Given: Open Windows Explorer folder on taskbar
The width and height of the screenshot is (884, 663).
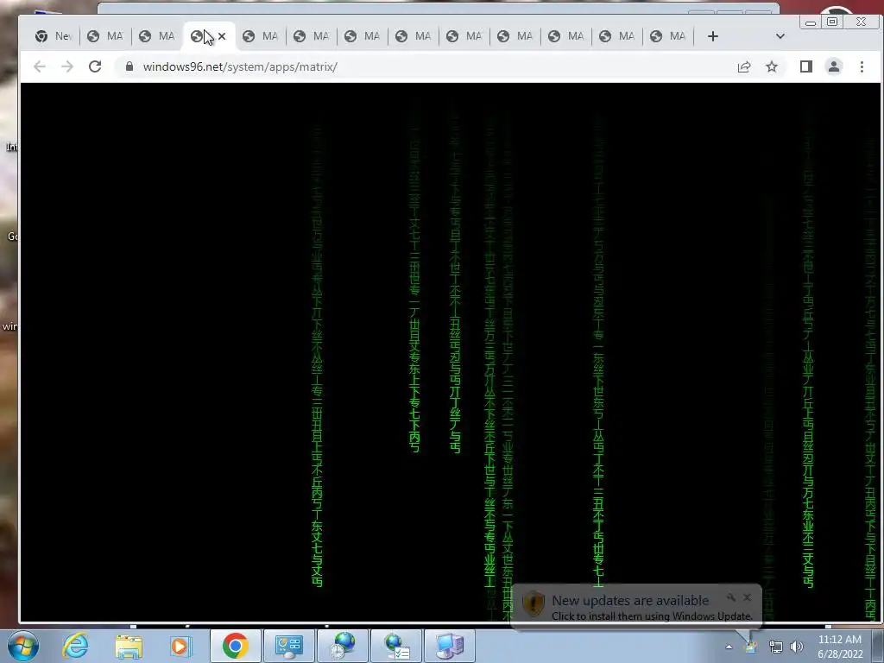Looking at the screenshot, I should point(129,646).
